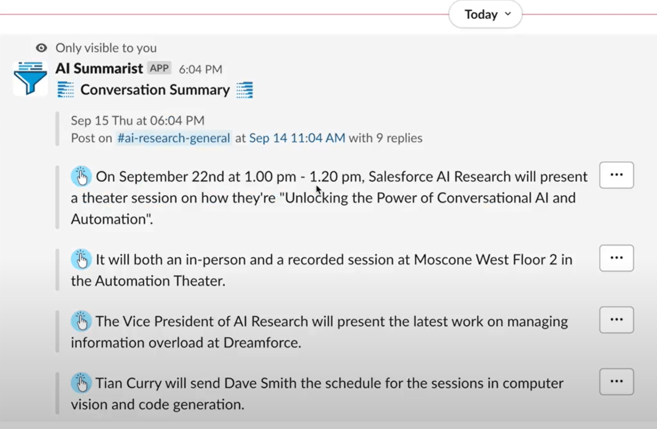Click the eye icon beside 'Only visible to you'

point(41,48)
